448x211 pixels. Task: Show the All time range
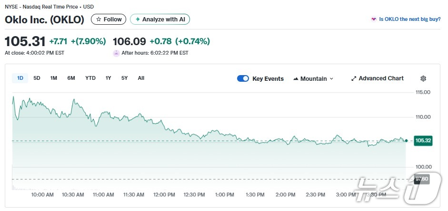tap(141, 78)
